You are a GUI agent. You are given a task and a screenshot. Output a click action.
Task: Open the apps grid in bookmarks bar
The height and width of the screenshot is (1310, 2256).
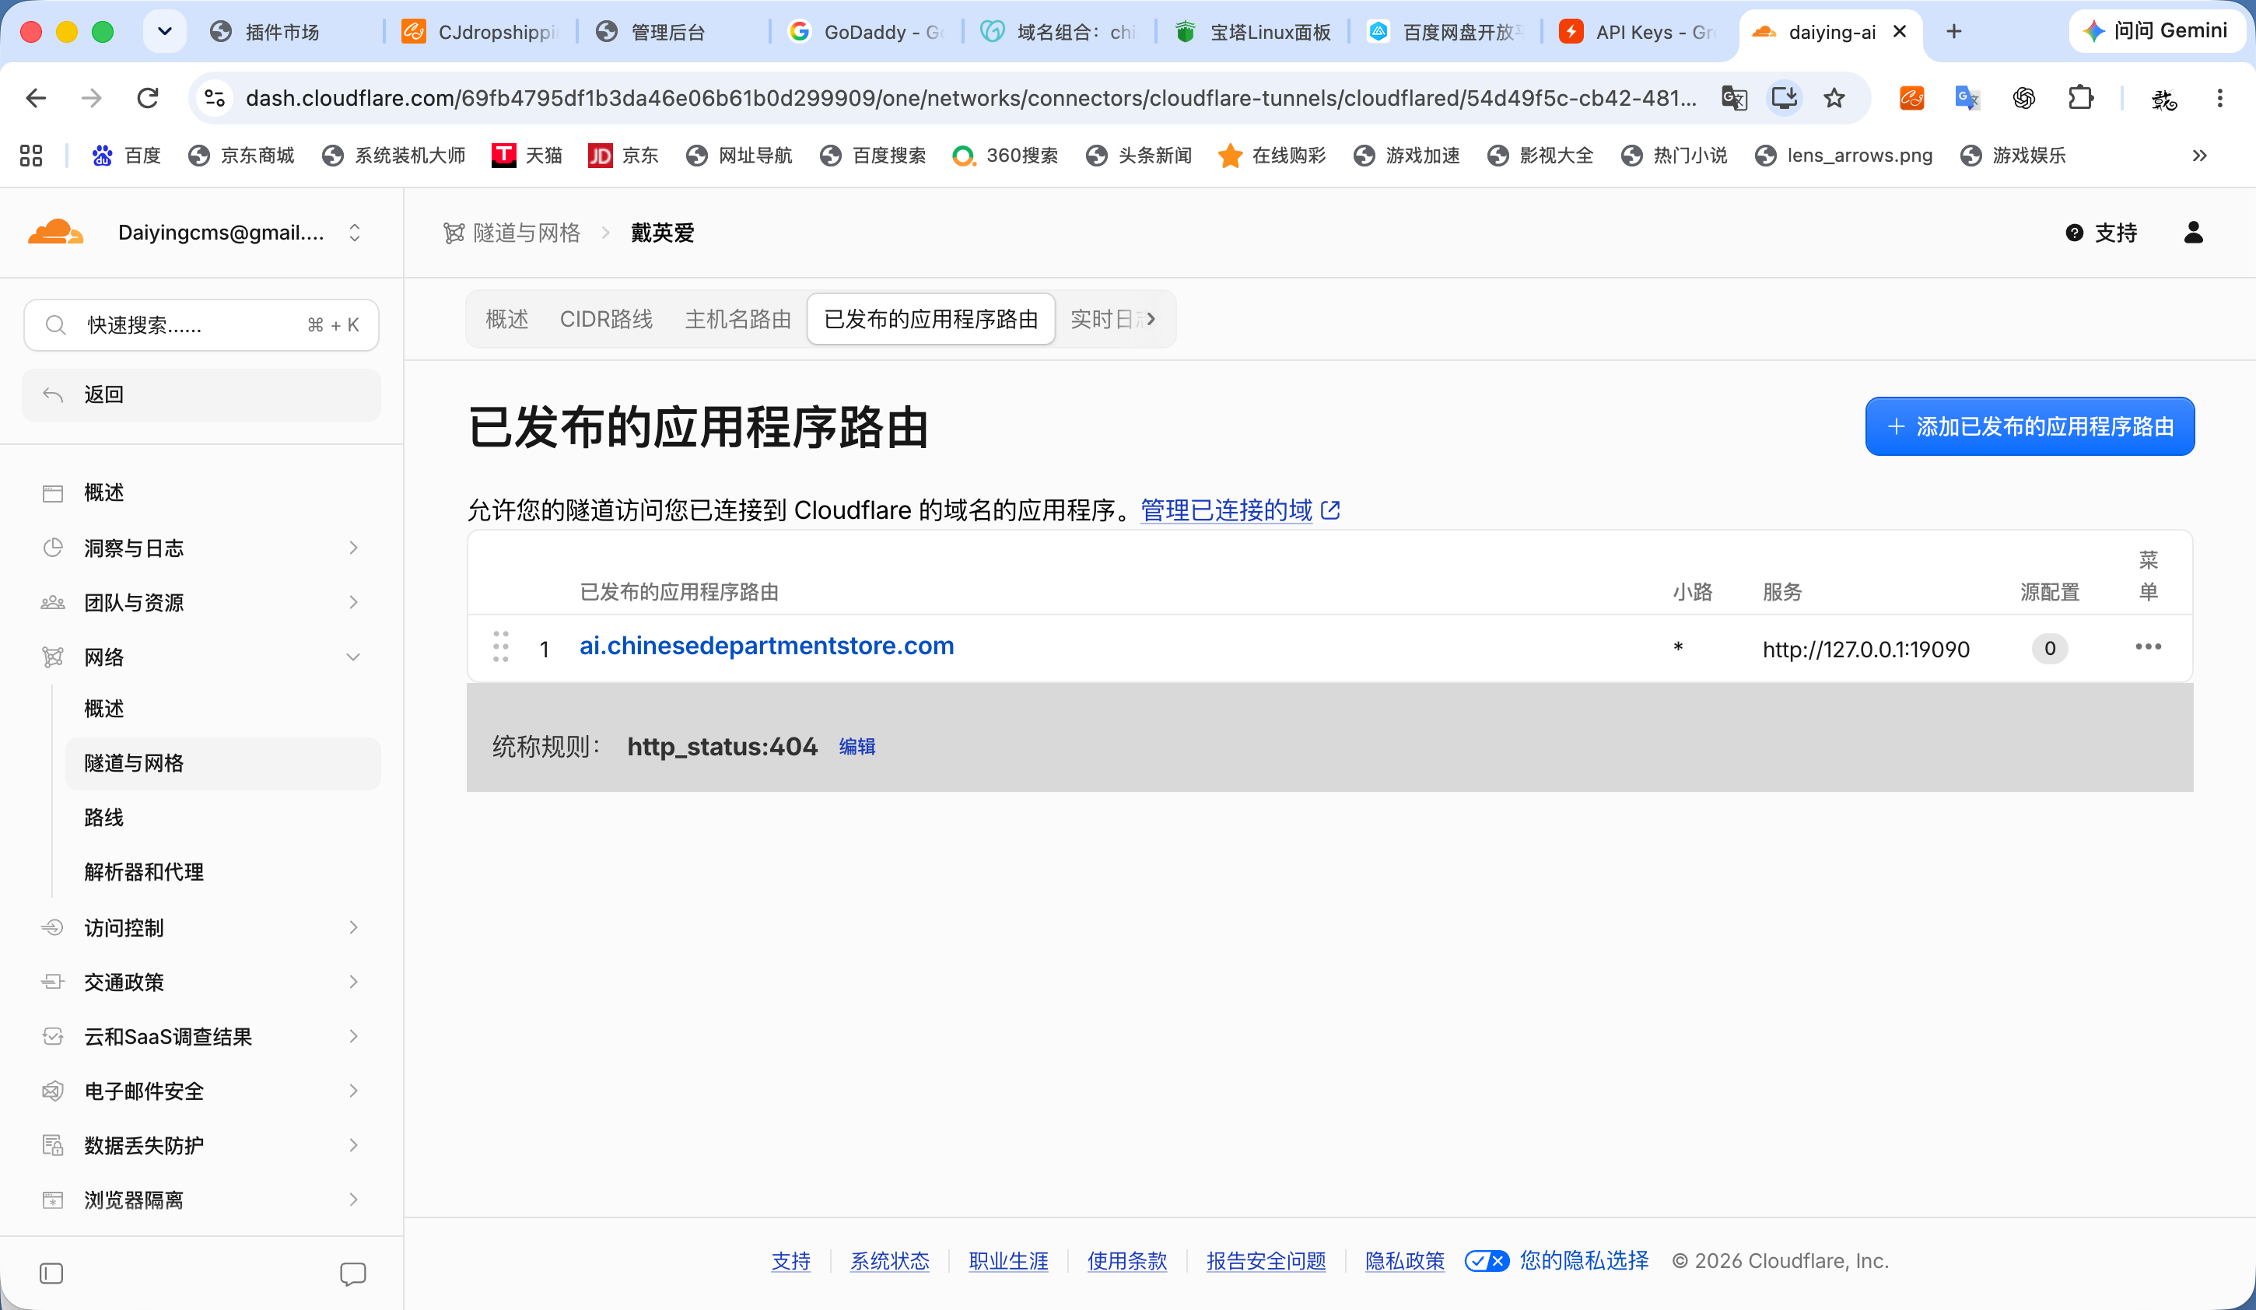pyautogui.click(x=31, y=156)
